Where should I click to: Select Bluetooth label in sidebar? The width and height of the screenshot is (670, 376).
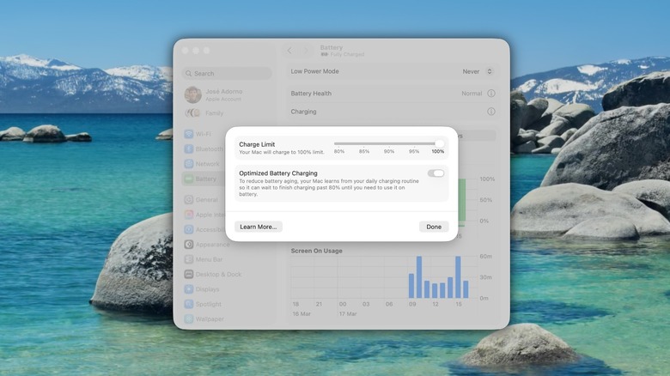[210, 149]
